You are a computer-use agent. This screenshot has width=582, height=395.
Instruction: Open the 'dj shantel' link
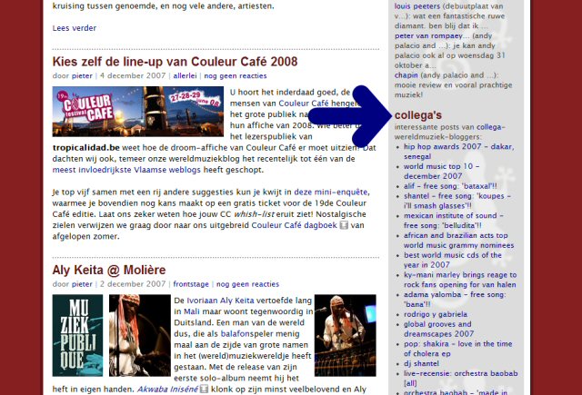[x=421, y=363]
